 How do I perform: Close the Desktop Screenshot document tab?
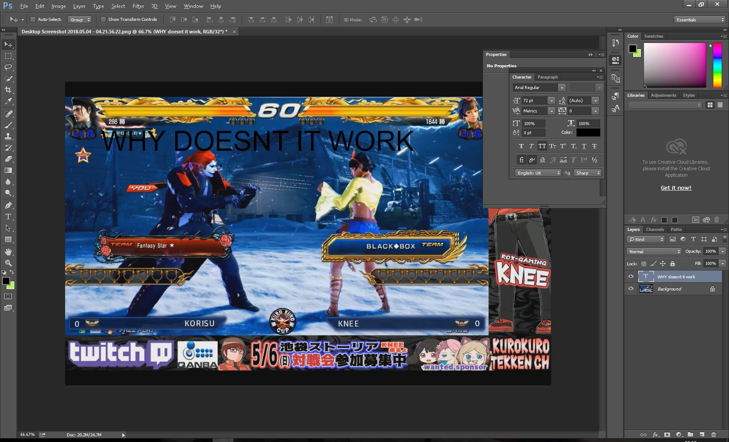point(234,32)
